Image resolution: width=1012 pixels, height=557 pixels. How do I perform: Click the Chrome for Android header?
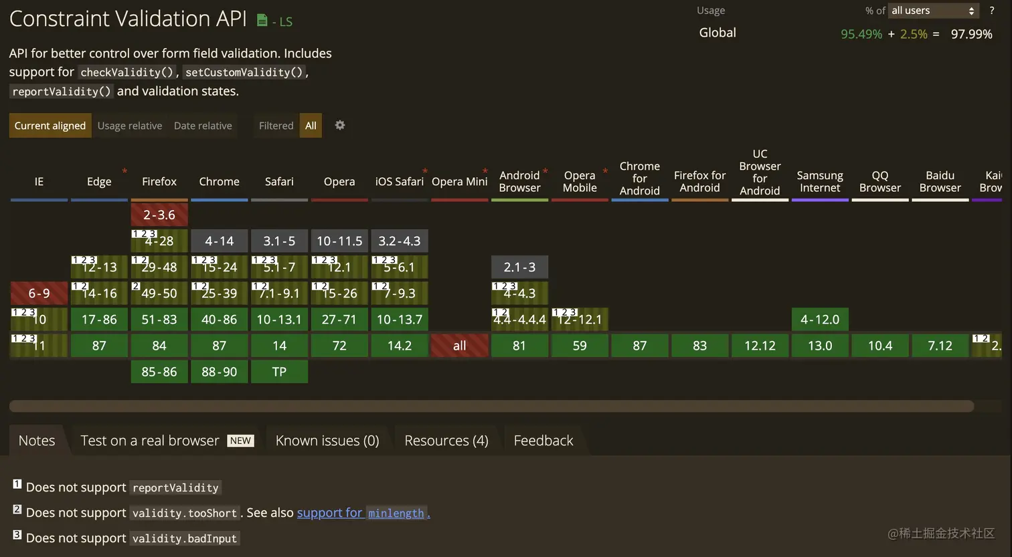(640, 178)
